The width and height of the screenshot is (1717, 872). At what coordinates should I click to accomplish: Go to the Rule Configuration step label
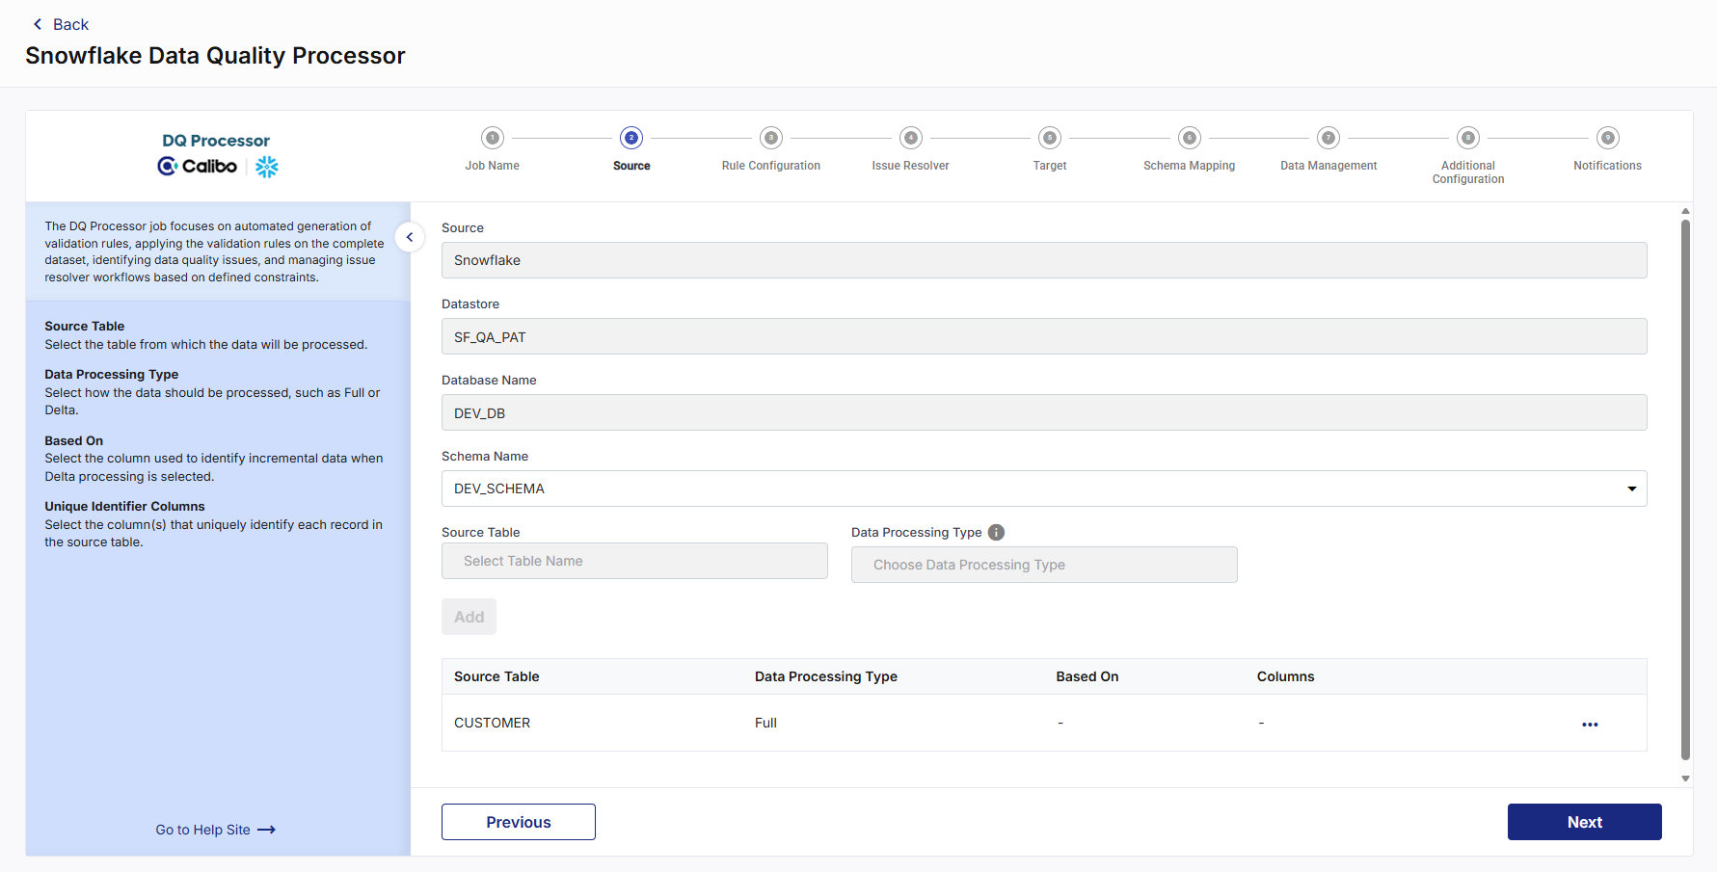tap(771, 166)
